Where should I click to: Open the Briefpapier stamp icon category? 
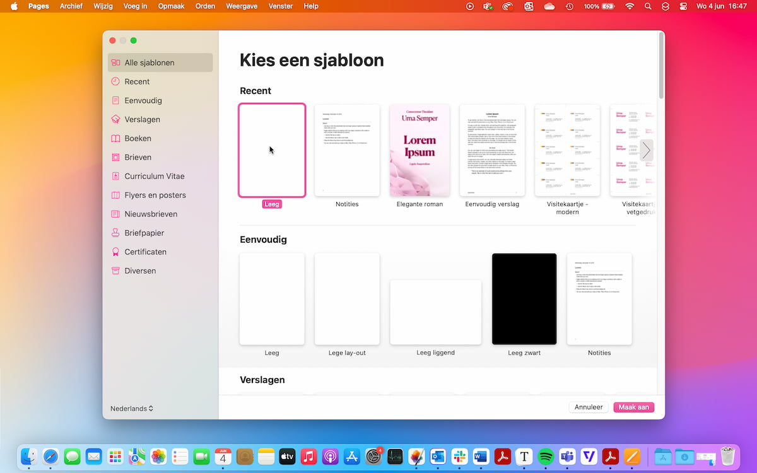[115, 233]
